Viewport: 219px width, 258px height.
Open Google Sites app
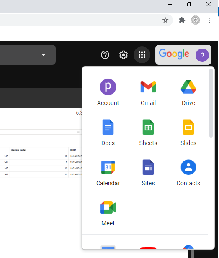(x=148, y=173)
